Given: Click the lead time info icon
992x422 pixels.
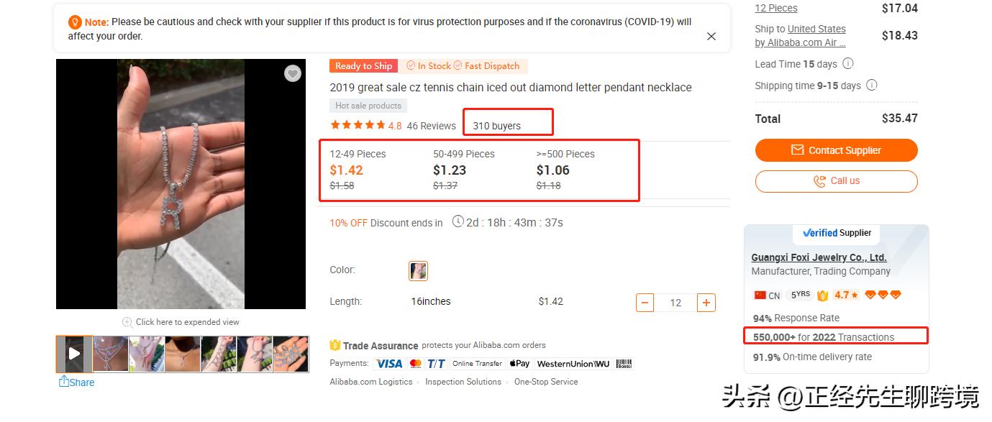Looking at the screenshot, I should (847, 63).
